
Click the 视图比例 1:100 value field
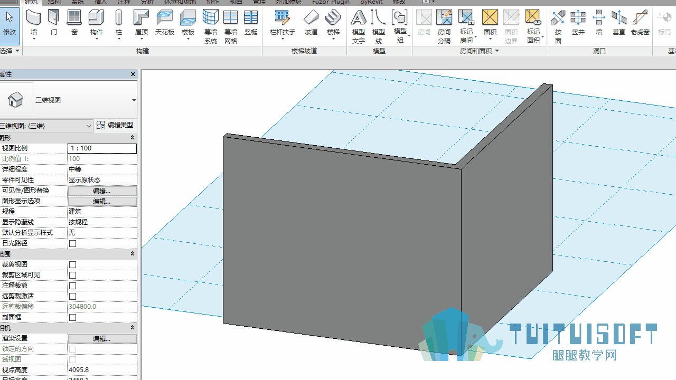pos(102,148)
